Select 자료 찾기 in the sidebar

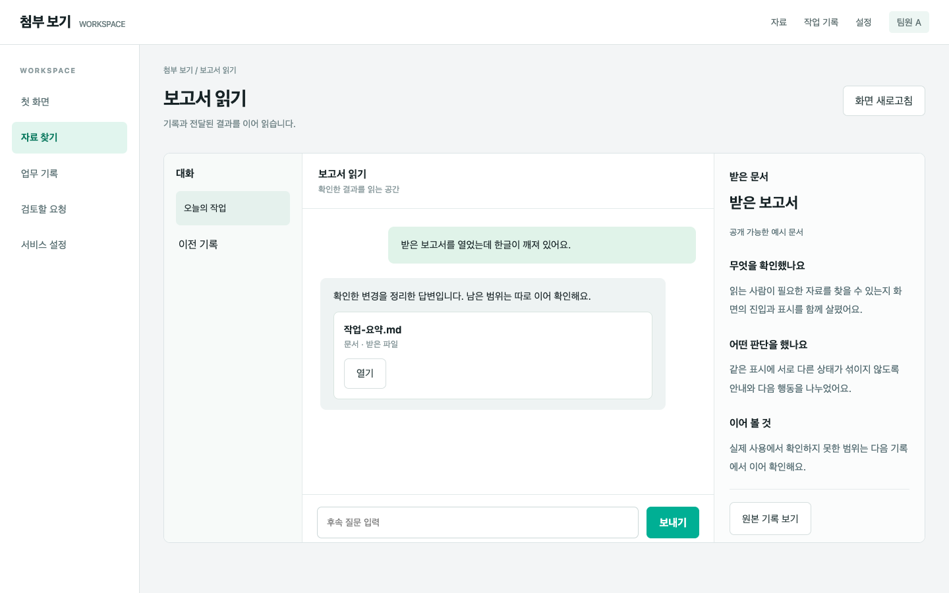point(69,138)
